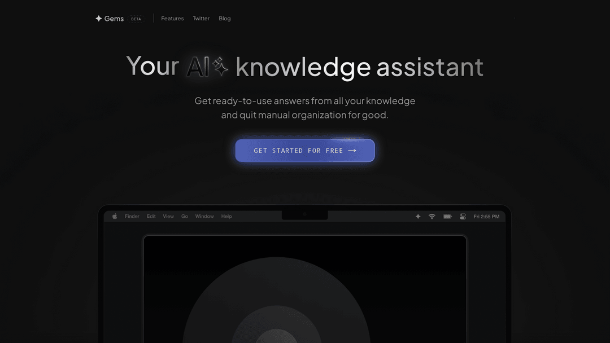
Task: Open the Features page link
Action: [x=172, y=19]
